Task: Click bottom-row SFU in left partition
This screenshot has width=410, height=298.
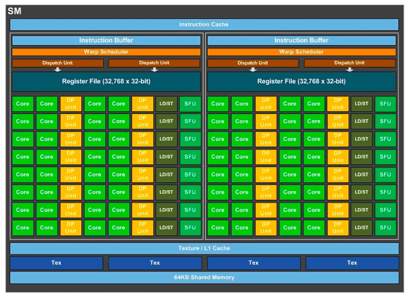Action: tap(190, 228)
